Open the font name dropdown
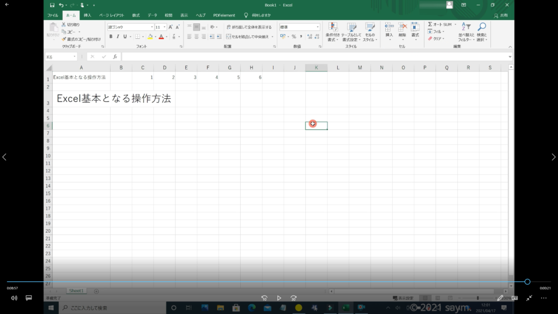This screenshot has height=314, width=558. tap(151, 27)
